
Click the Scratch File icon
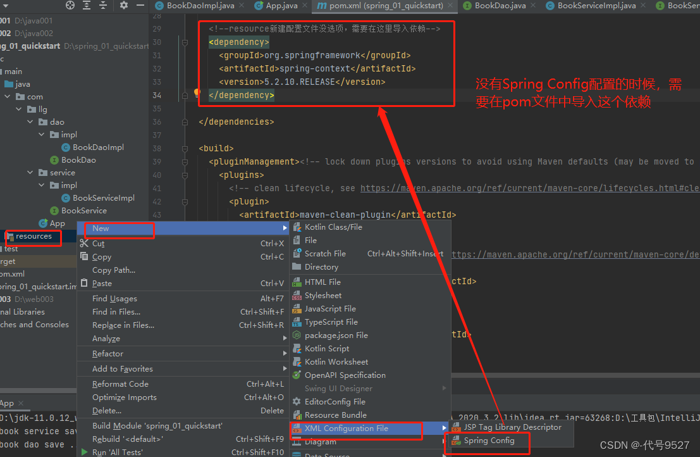pos(297,253)
